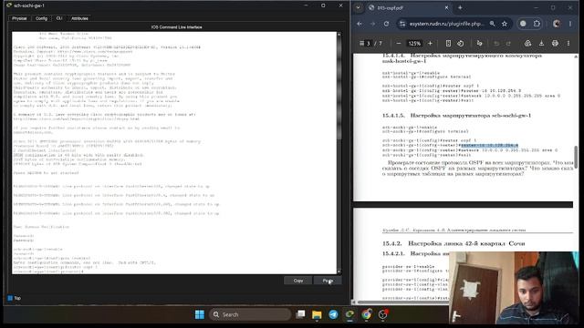Viewport: 584px width, 328px height.
Task: Open Task View on taskbar
Action: click(300, 314)
